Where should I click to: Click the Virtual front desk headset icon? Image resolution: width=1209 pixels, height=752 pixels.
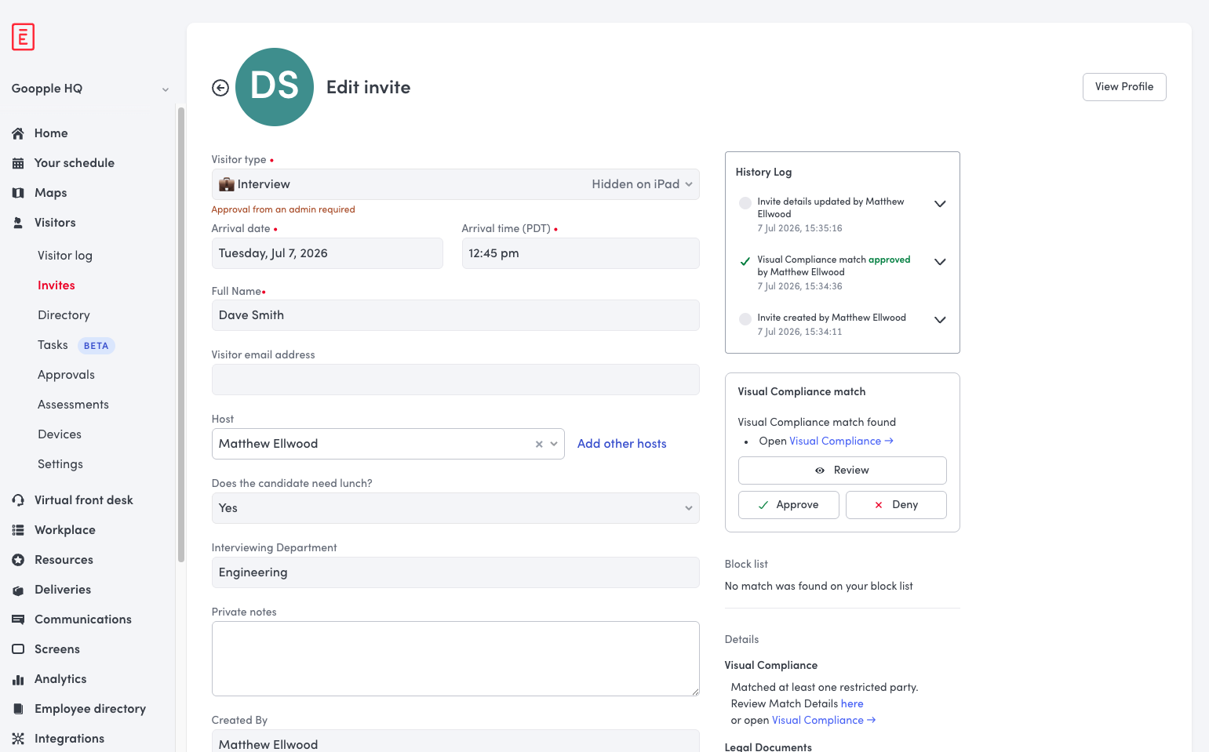click(18, 500)
